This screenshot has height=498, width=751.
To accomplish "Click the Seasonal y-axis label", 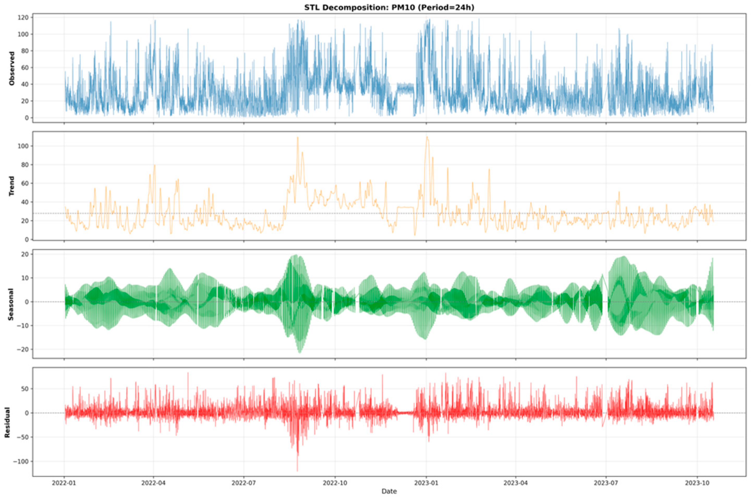I will (x=12, y=304).
